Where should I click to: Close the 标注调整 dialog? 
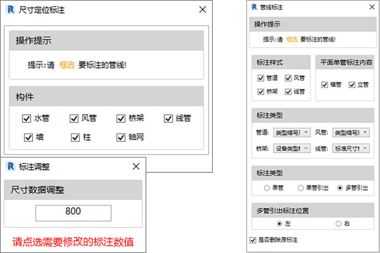coord(136,166)
